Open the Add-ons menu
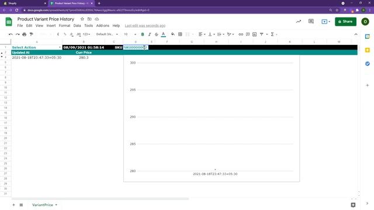 click(103, 26)
